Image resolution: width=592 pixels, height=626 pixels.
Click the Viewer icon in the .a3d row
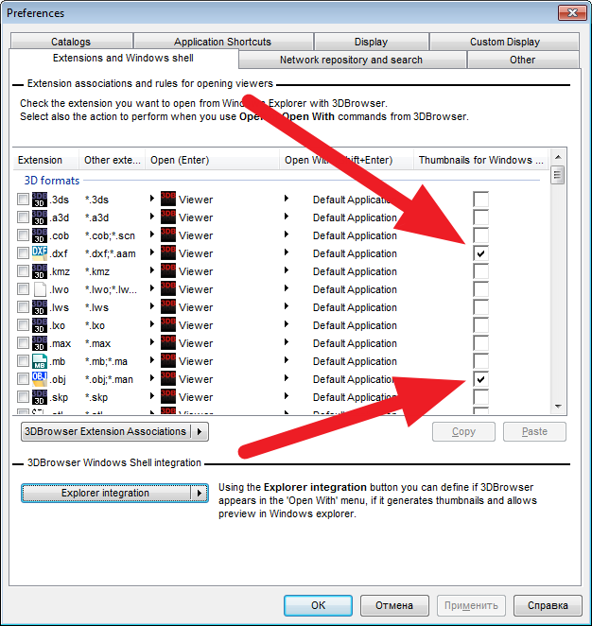click(x=168, y=217)
